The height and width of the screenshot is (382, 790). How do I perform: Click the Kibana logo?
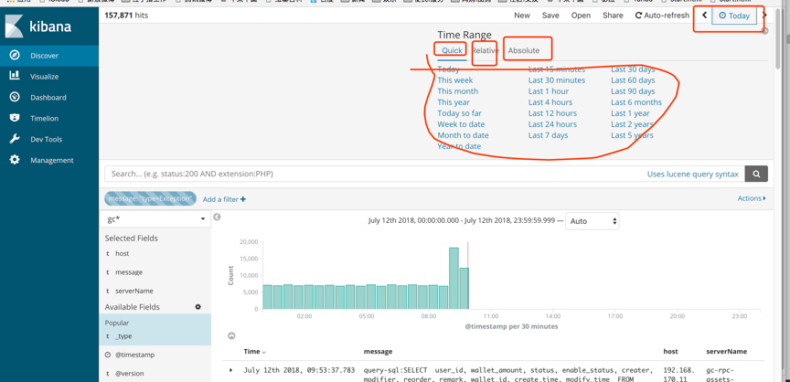tap(38, 27)
